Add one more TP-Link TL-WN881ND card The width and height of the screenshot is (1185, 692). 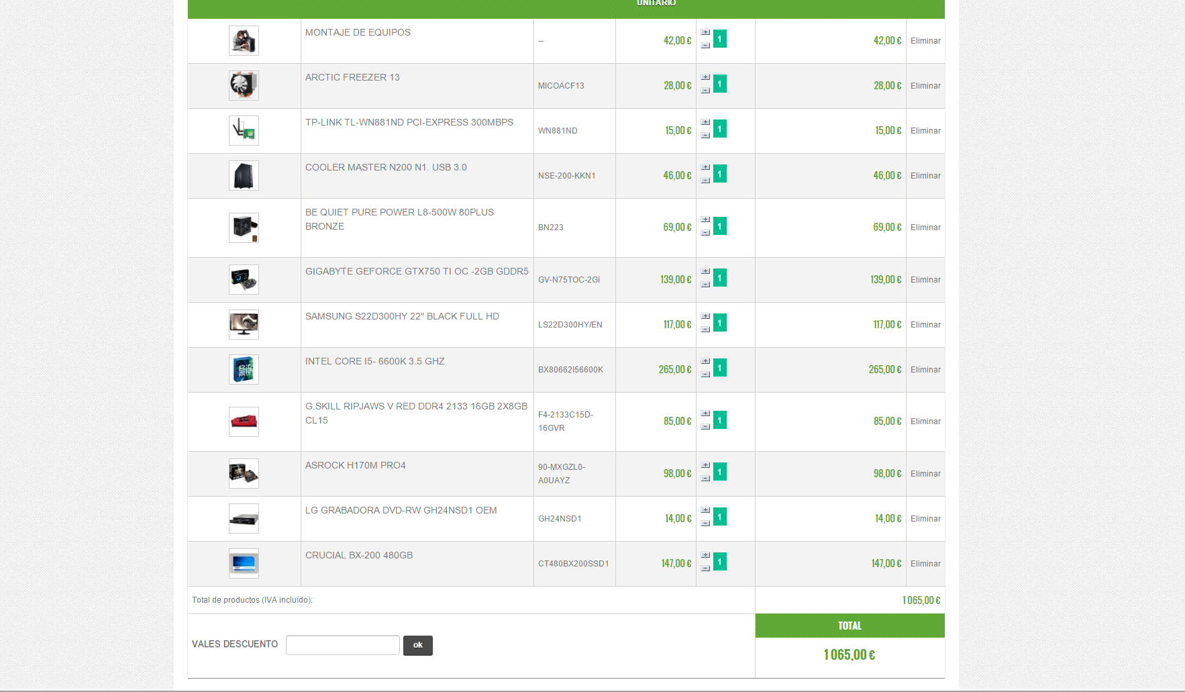tap(705, 122)
